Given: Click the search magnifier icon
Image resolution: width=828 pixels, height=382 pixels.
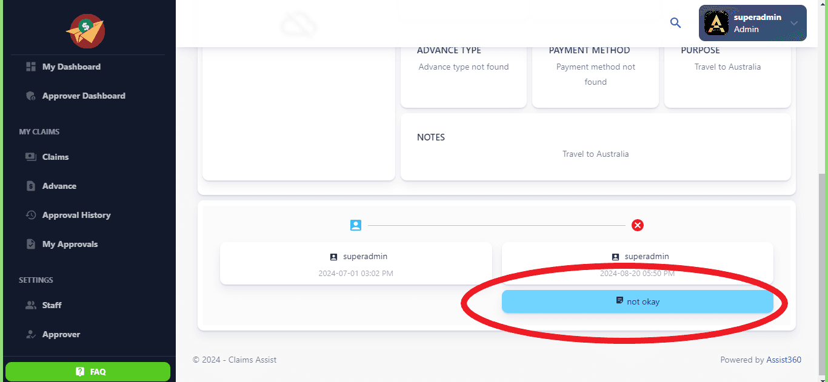Looking at the screenshot, I should pyautogui.click(x=675, y=23).
